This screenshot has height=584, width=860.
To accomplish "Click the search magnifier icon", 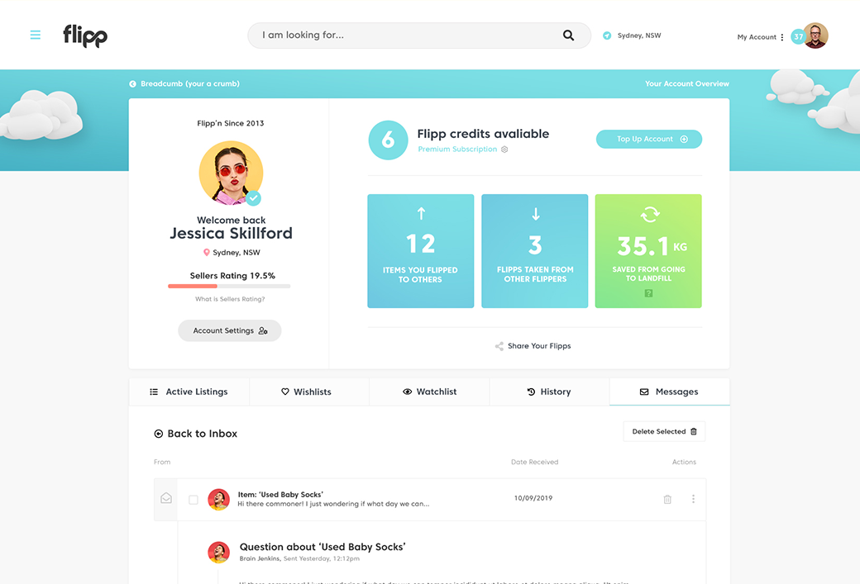I will pos(568,36).
